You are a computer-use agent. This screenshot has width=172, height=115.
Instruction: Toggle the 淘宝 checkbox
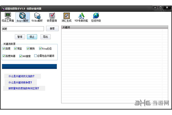[x=15, y=49]
